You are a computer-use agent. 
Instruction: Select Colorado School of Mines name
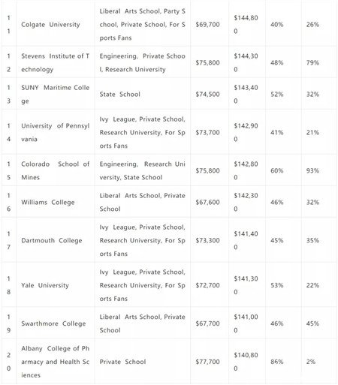55,170
